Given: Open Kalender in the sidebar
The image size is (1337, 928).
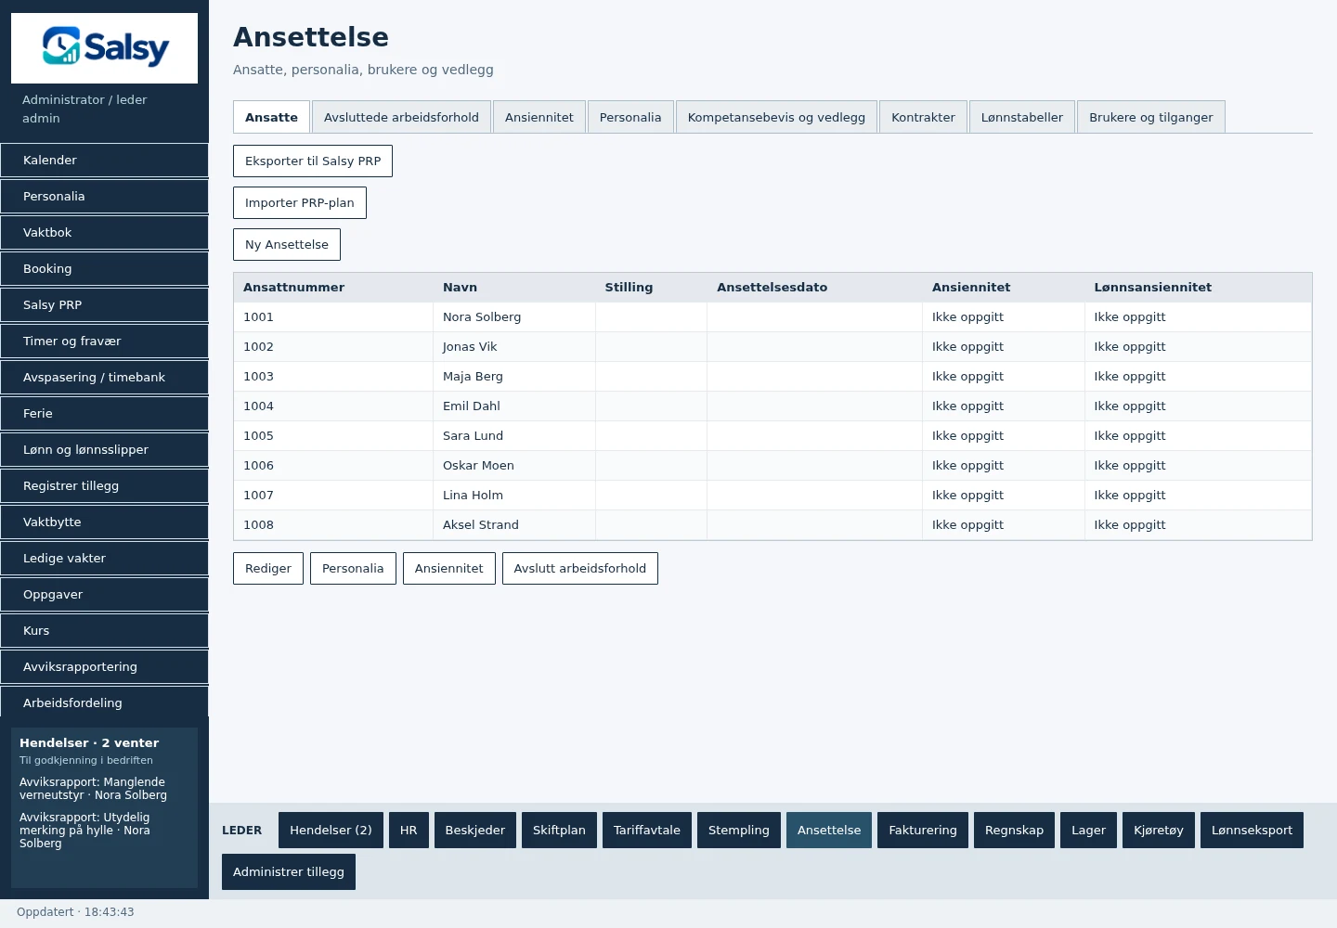Looking at the screenshot, I should click(104, 160).
